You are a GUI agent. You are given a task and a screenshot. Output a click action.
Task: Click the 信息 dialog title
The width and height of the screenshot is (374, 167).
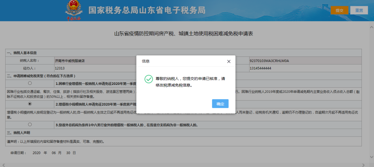click(x=146, y=61)
